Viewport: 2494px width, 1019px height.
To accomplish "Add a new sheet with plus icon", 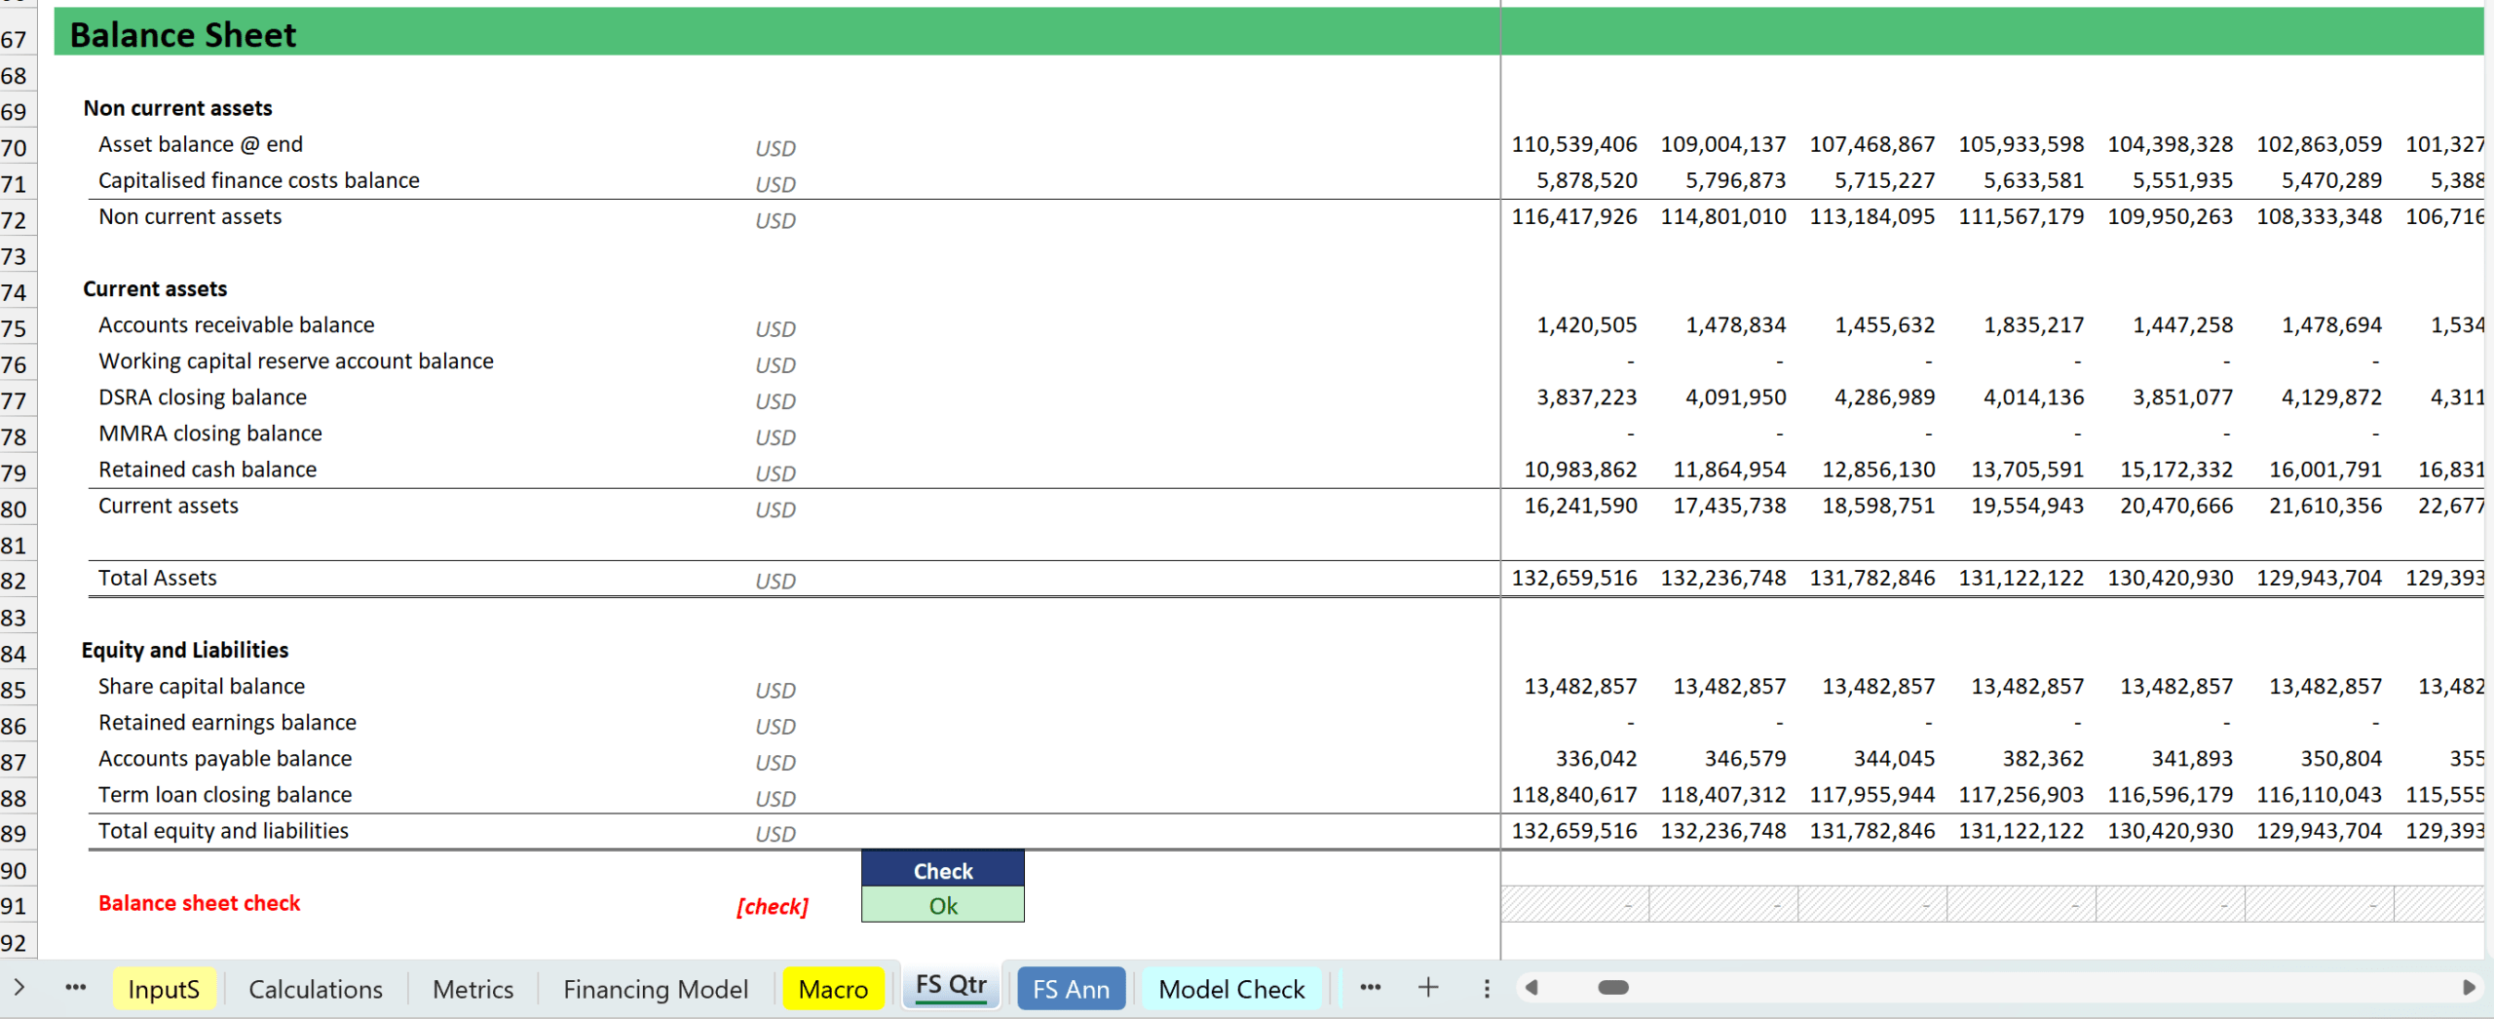I will coord(1428,988).
